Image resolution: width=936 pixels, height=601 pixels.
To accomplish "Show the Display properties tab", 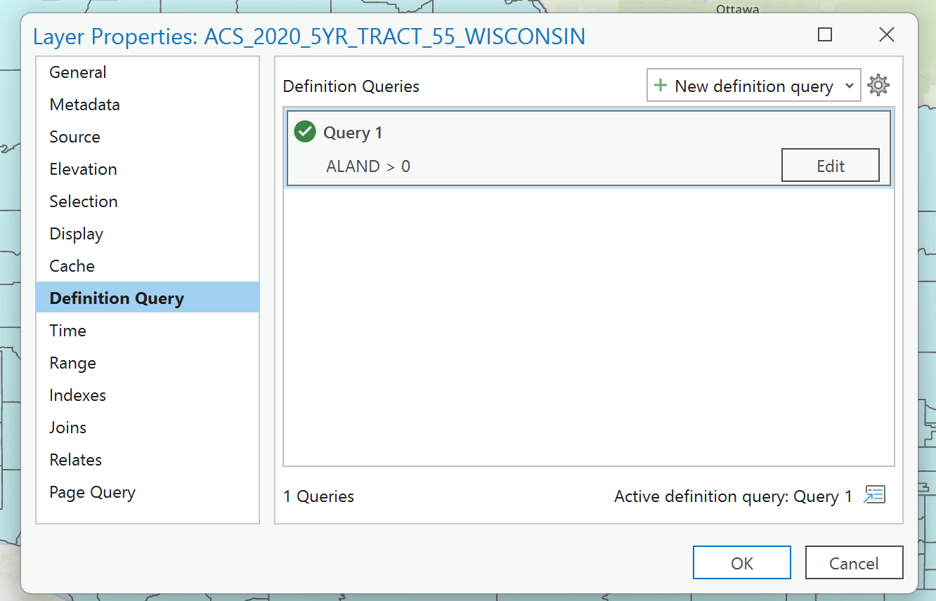I will pyautogui.click(x=76, y=234).
